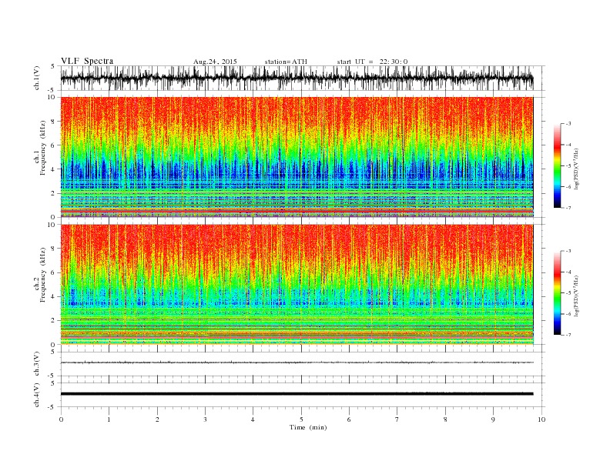The height and width of the screenshot is (471, 610).
Task: Click the ch.2 spectrogram color bar
Action: [x=557, y=293]
